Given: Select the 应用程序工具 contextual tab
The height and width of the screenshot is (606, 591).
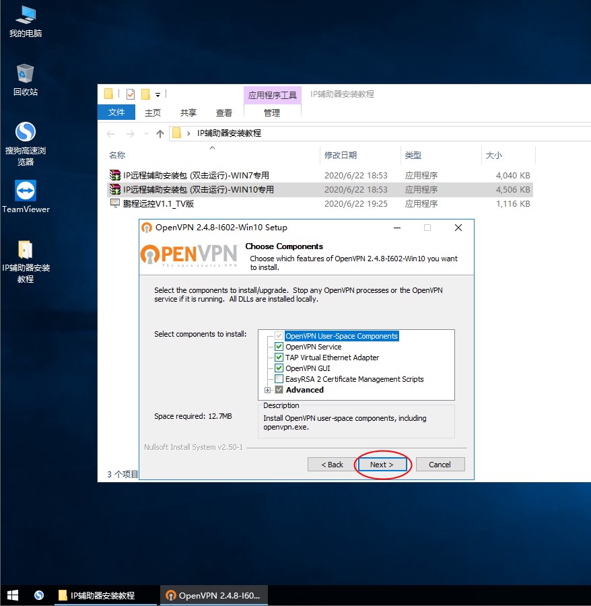Looking at the screenshot, I should [x=273, y=95].
